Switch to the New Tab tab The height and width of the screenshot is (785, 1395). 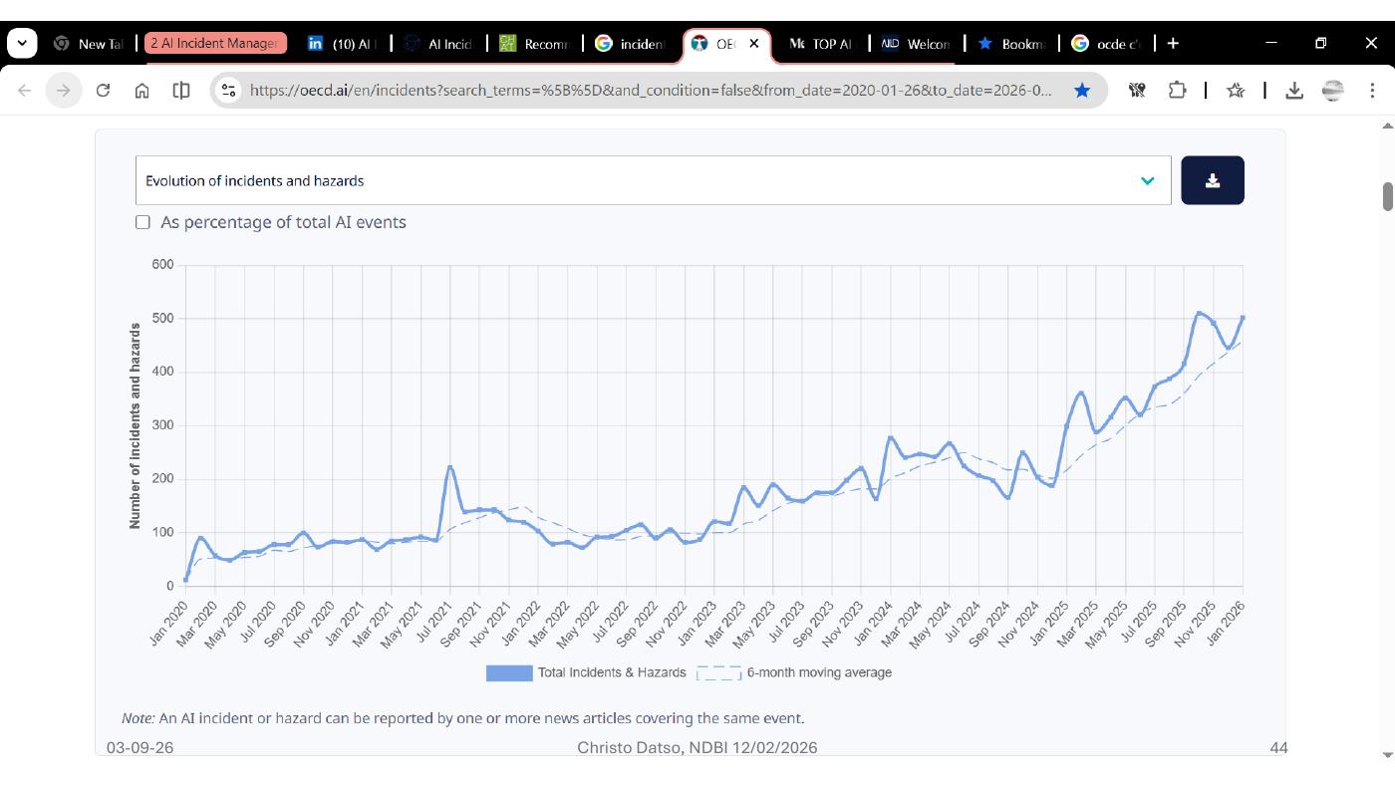point(89,44)
